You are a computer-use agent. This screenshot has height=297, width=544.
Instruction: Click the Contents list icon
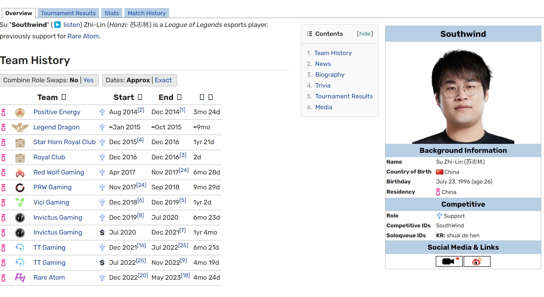click(x=309, y=34)
